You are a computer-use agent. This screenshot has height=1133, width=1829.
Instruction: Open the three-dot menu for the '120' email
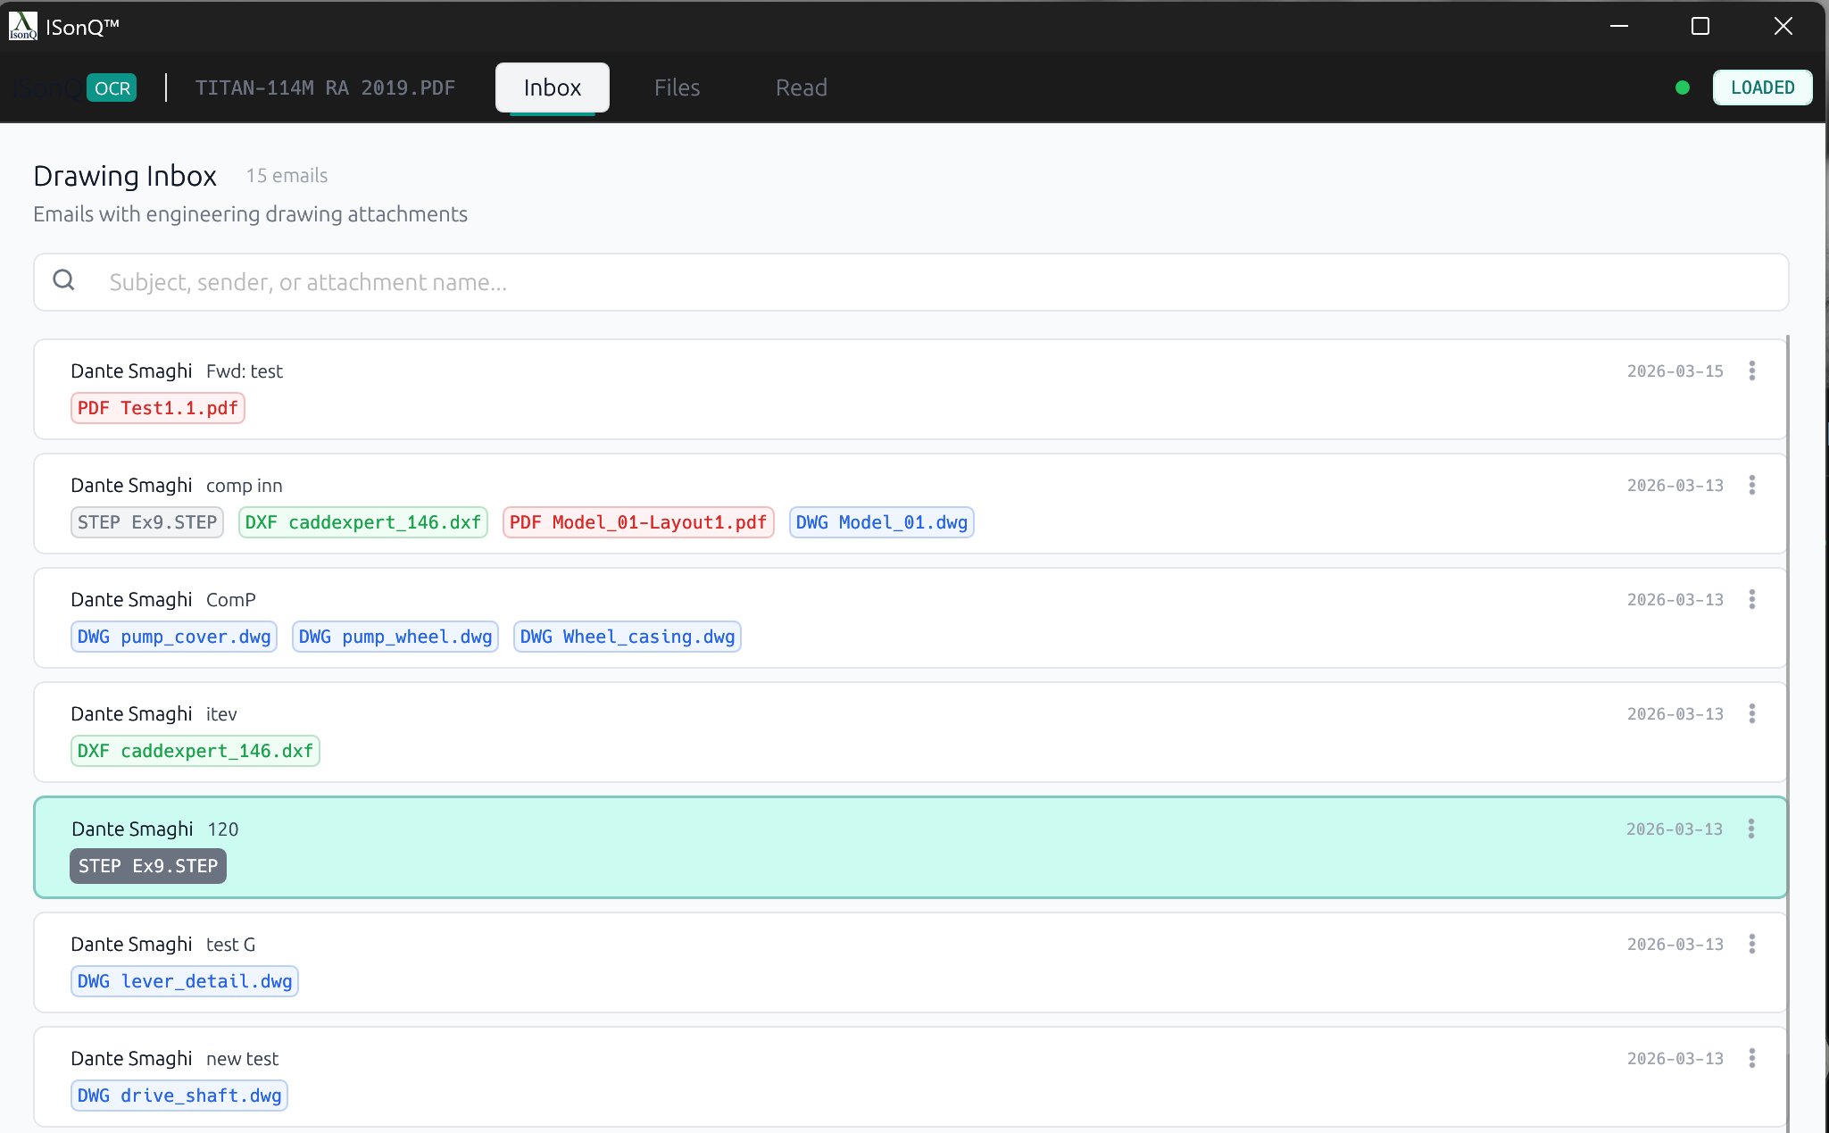[x=1750, y=829]
